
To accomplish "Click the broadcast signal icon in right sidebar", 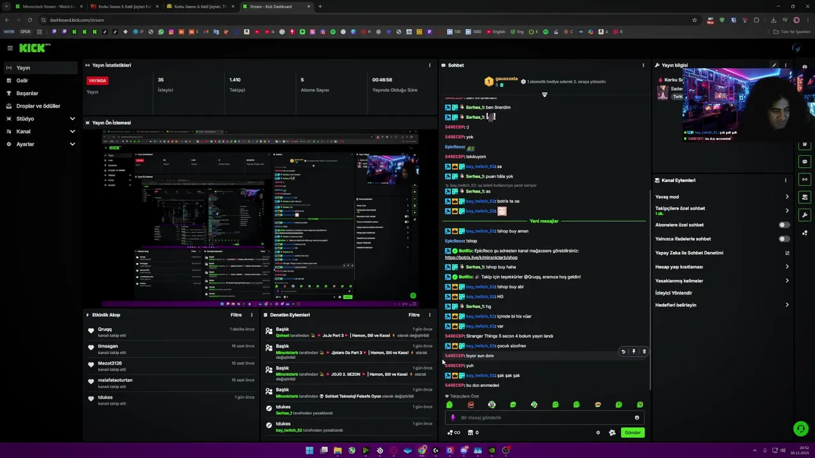I will (x=805, y=179).
